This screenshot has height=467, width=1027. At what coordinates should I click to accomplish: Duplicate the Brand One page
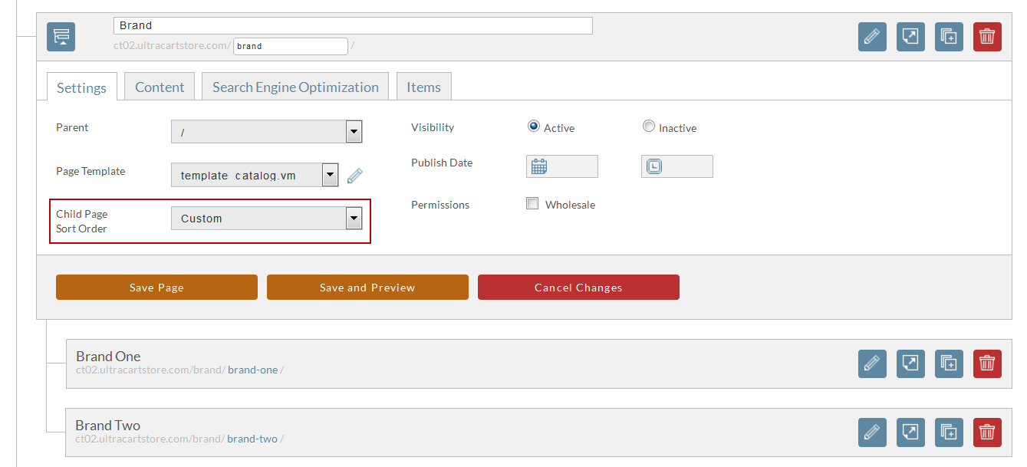pos(949,363)
